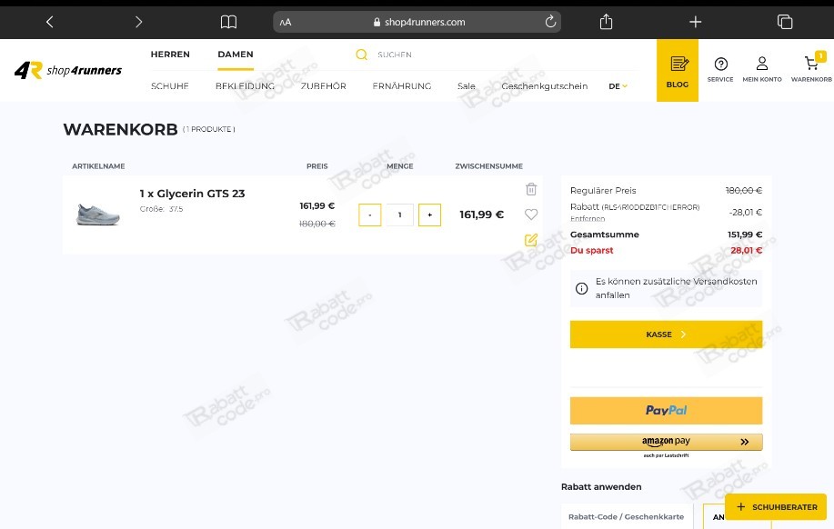
Task: Open the Safari share sheet icon
Action: point(606,22)
